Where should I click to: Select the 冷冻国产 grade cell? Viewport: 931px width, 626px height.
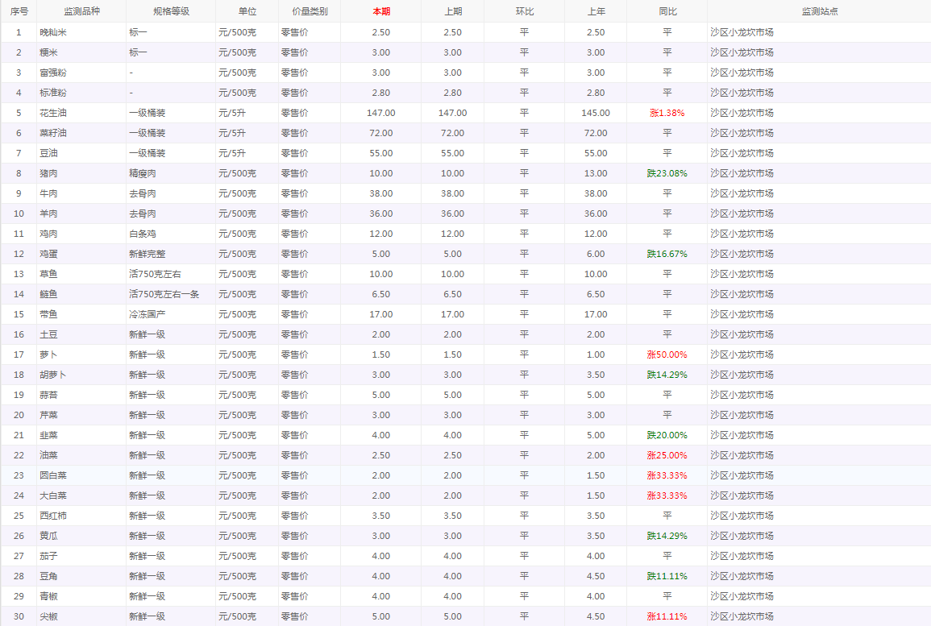147,314
